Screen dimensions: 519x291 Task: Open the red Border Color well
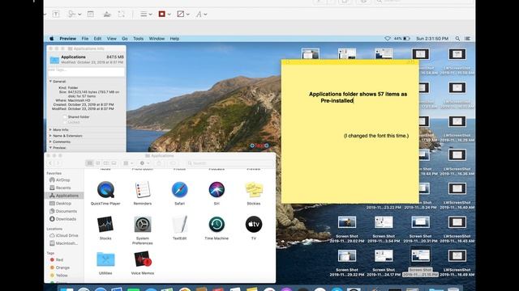[x=165, y=15]
